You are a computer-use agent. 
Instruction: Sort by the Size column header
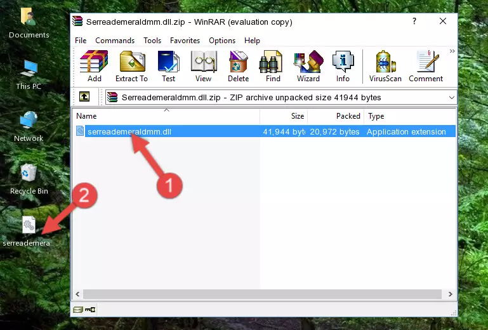point(284,116)
